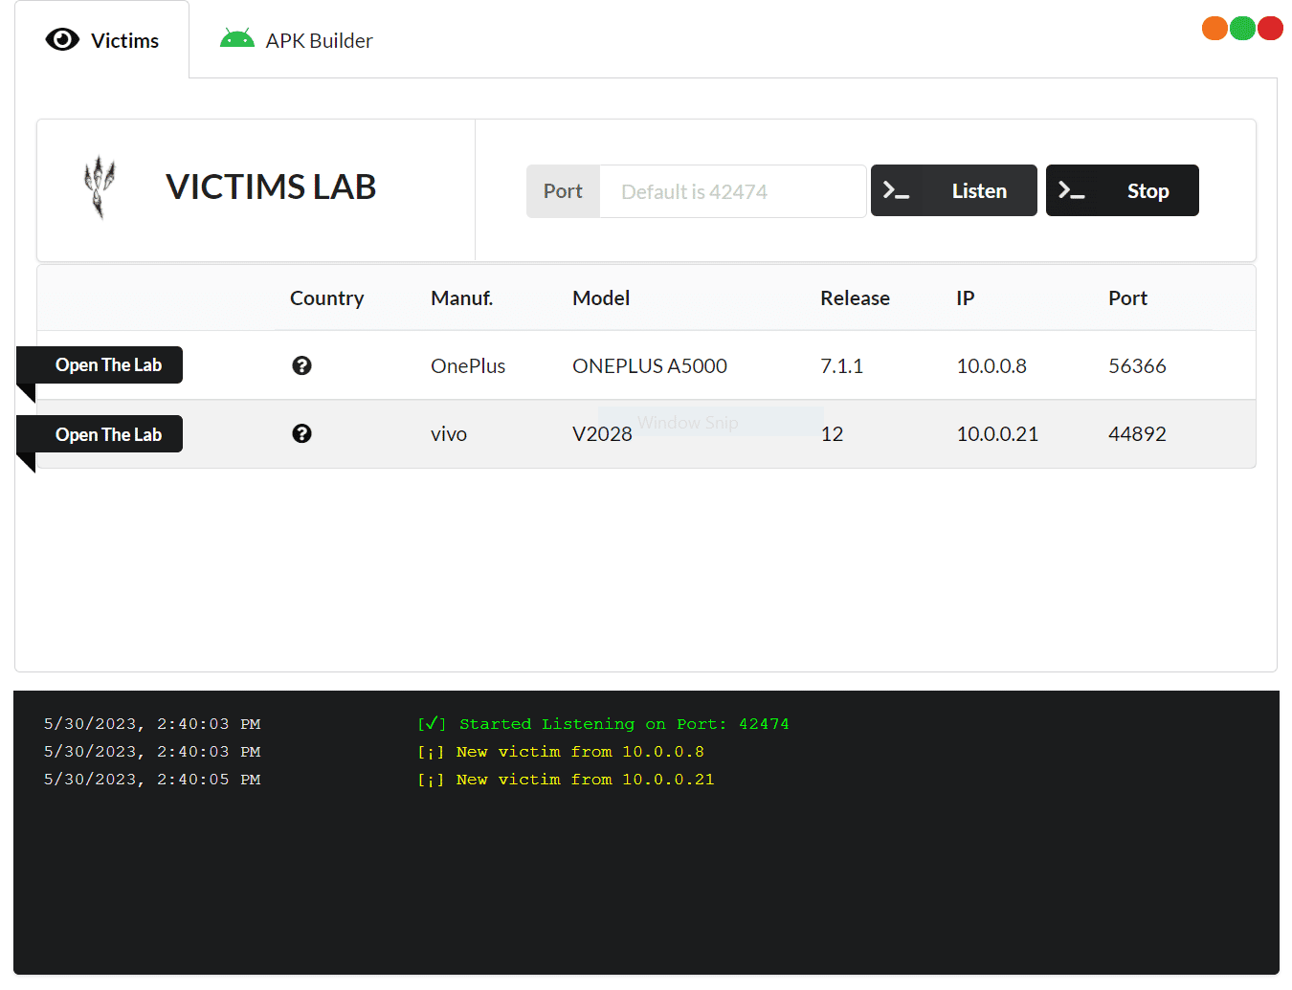Viewport: 1292px width, 990px height.
Task: Click the IP column header
Action: pos(966,297)
